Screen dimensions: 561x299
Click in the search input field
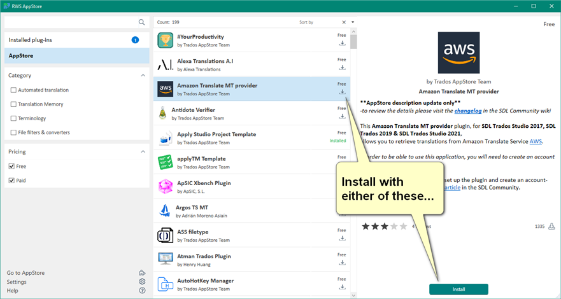[71, 22]
